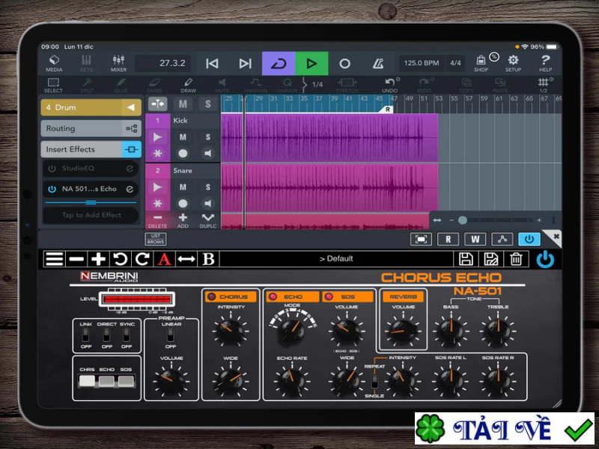
Task: Toggle power for StudioEQ effect
Action: (x=52, y=168)
